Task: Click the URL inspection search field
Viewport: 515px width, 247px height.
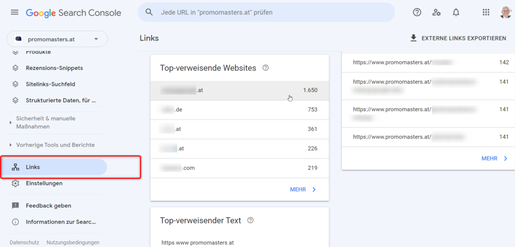Action: 267,12
